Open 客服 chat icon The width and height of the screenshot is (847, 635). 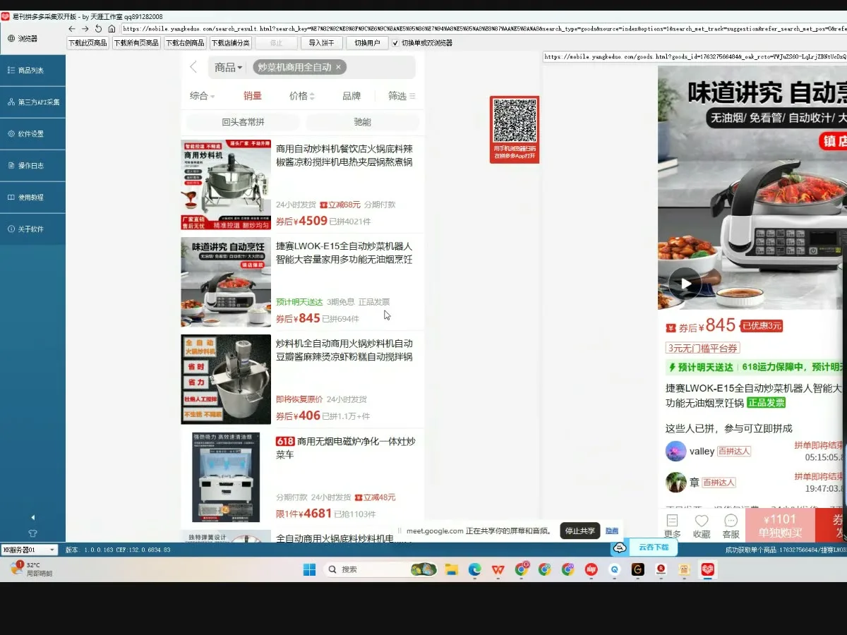click(731, 526)
